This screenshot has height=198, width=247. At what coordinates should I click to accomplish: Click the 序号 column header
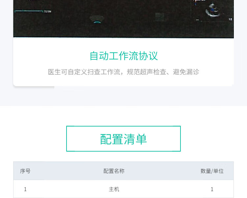pyautogui.click(x=25, y=171)
